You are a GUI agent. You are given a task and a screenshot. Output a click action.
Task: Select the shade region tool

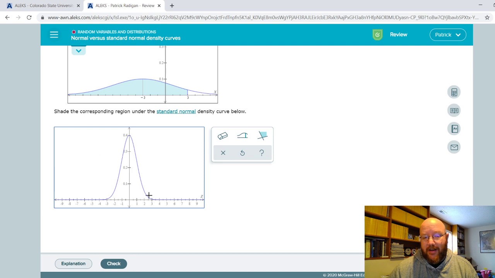(x=263, y=136)
